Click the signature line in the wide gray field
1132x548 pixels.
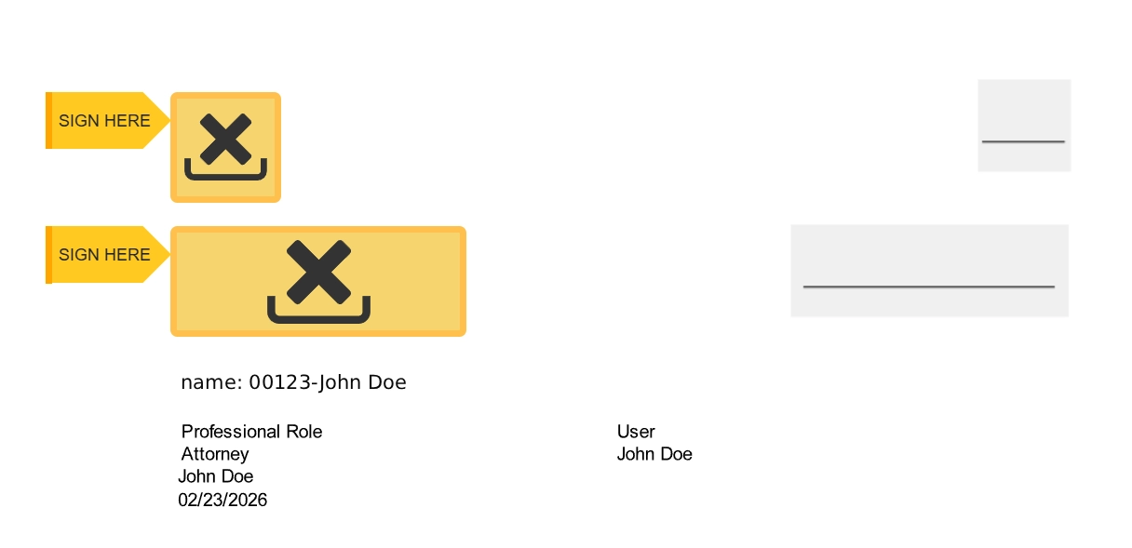click(x=928, y=287)
